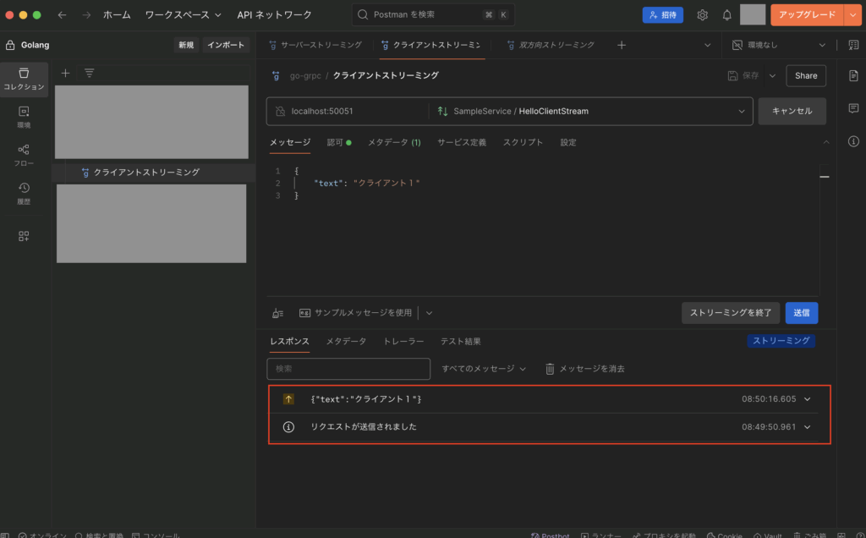Click the filter icon in the collections sidebar
This screenshot has width=866, height=538.
point(89,73)
